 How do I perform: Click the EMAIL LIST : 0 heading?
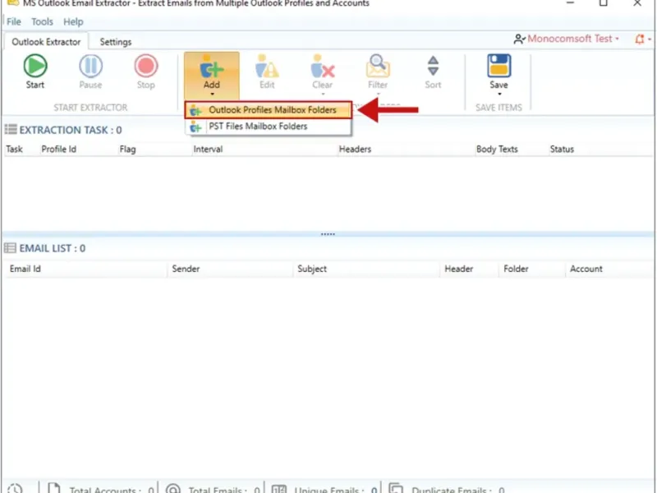(53, 248)
